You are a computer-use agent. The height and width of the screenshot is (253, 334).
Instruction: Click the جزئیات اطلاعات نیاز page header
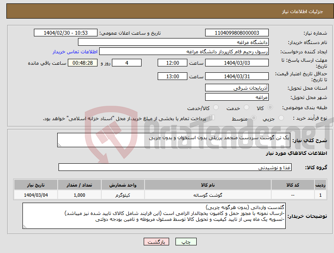click(x=303, y=11)
